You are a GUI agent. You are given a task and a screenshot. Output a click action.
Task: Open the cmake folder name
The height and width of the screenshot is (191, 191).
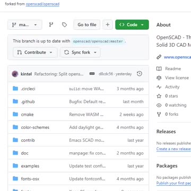pyautogui.click(x=27, y=115)
